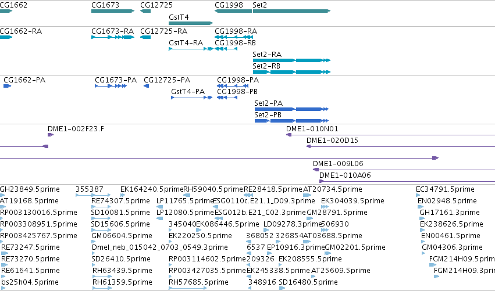This screenshot has width=495, height=291.
Task: Select the RE73247.5prime EST label
Action: coord(30,248)
